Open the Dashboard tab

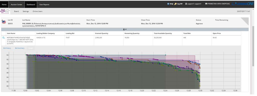[x=31, y=4]
